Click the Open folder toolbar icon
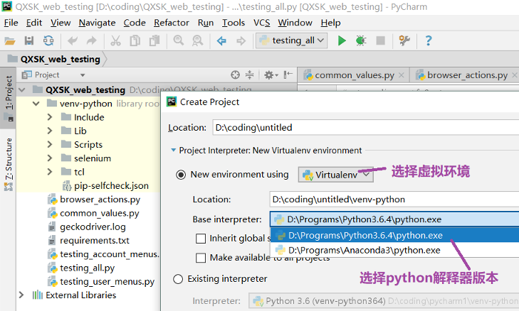Screen dimensions: 519x311 click(9, 41)
